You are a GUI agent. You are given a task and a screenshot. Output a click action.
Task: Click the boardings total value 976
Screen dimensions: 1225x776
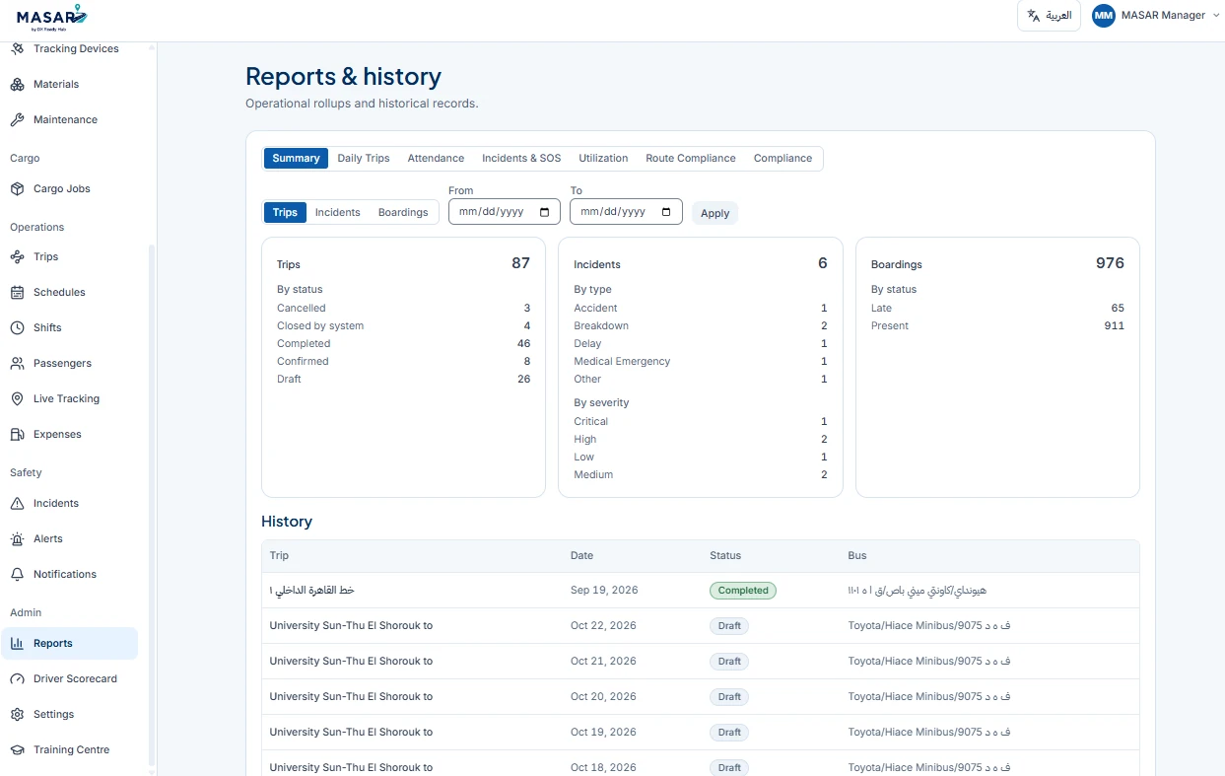pyautogui.click(x=1110, y=263)
